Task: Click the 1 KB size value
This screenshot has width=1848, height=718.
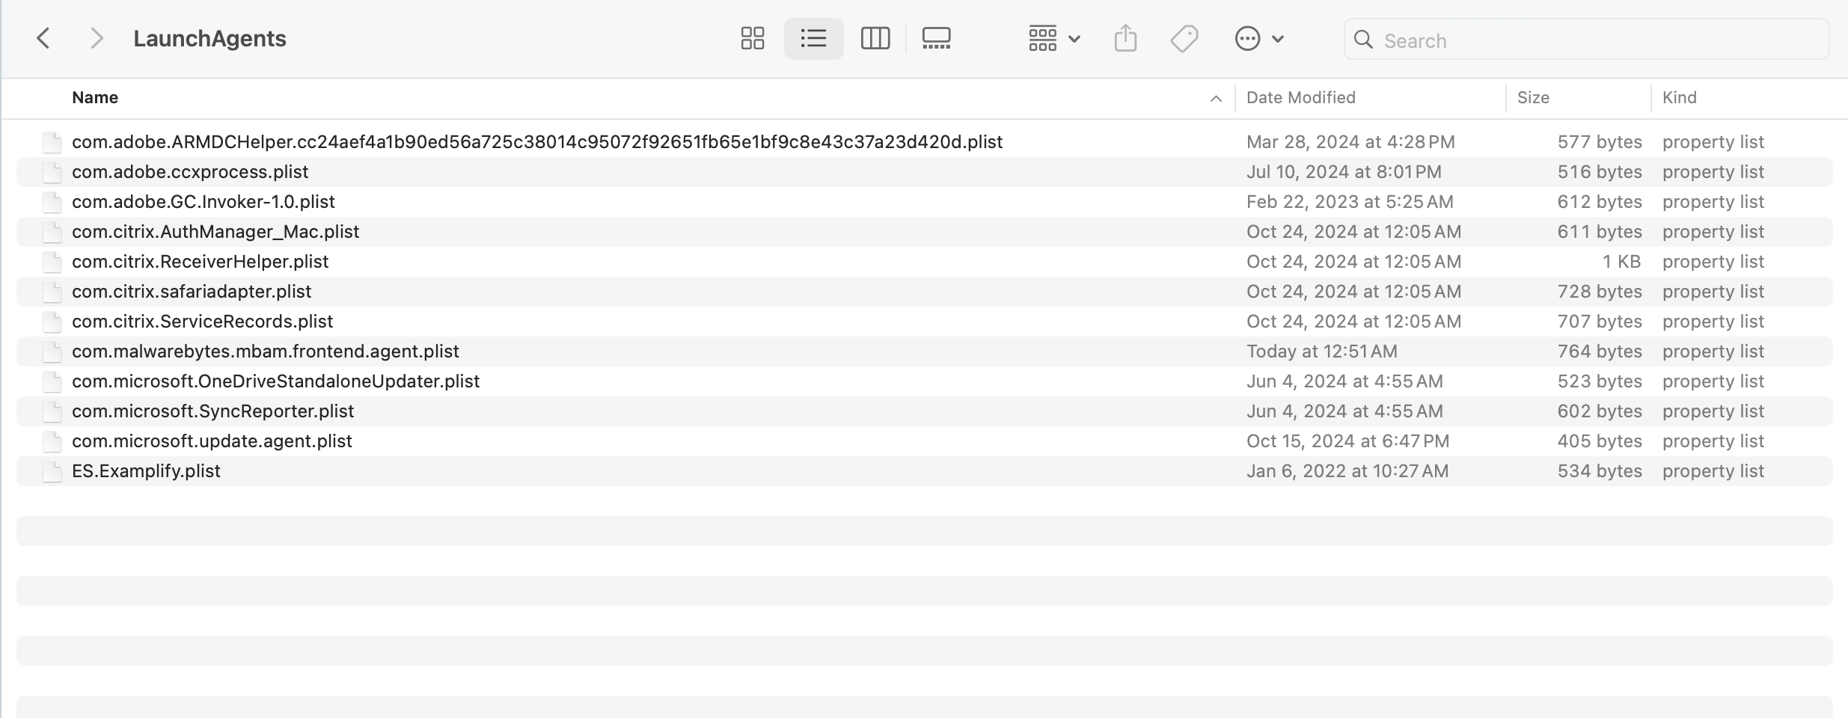Action: 1621,262
